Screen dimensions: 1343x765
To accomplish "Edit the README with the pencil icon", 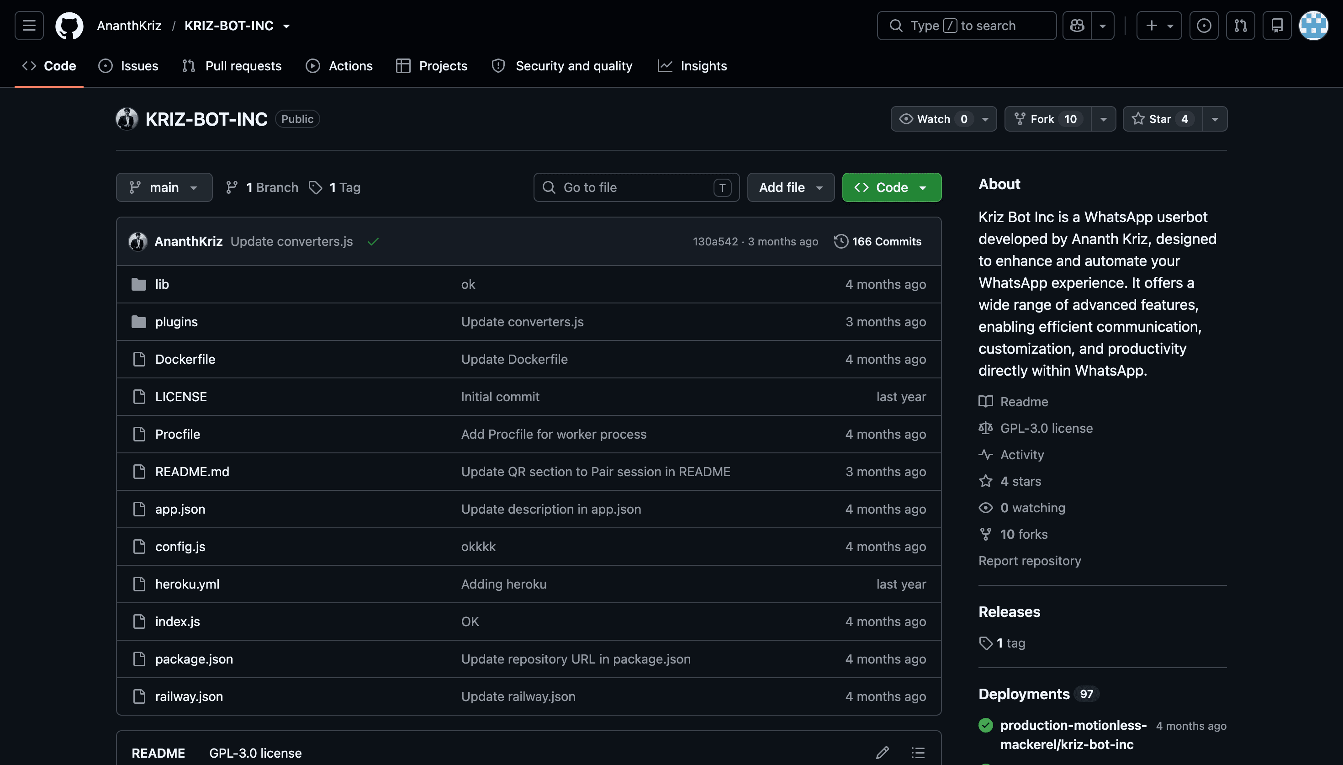I will click(882, 752).
